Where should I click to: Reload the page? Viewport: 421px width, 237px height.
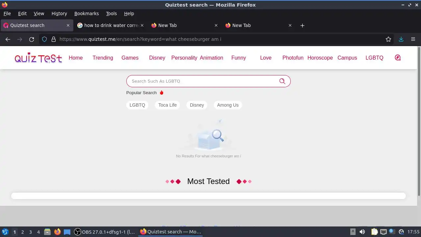pyautogui.click(x=32, y=39)
